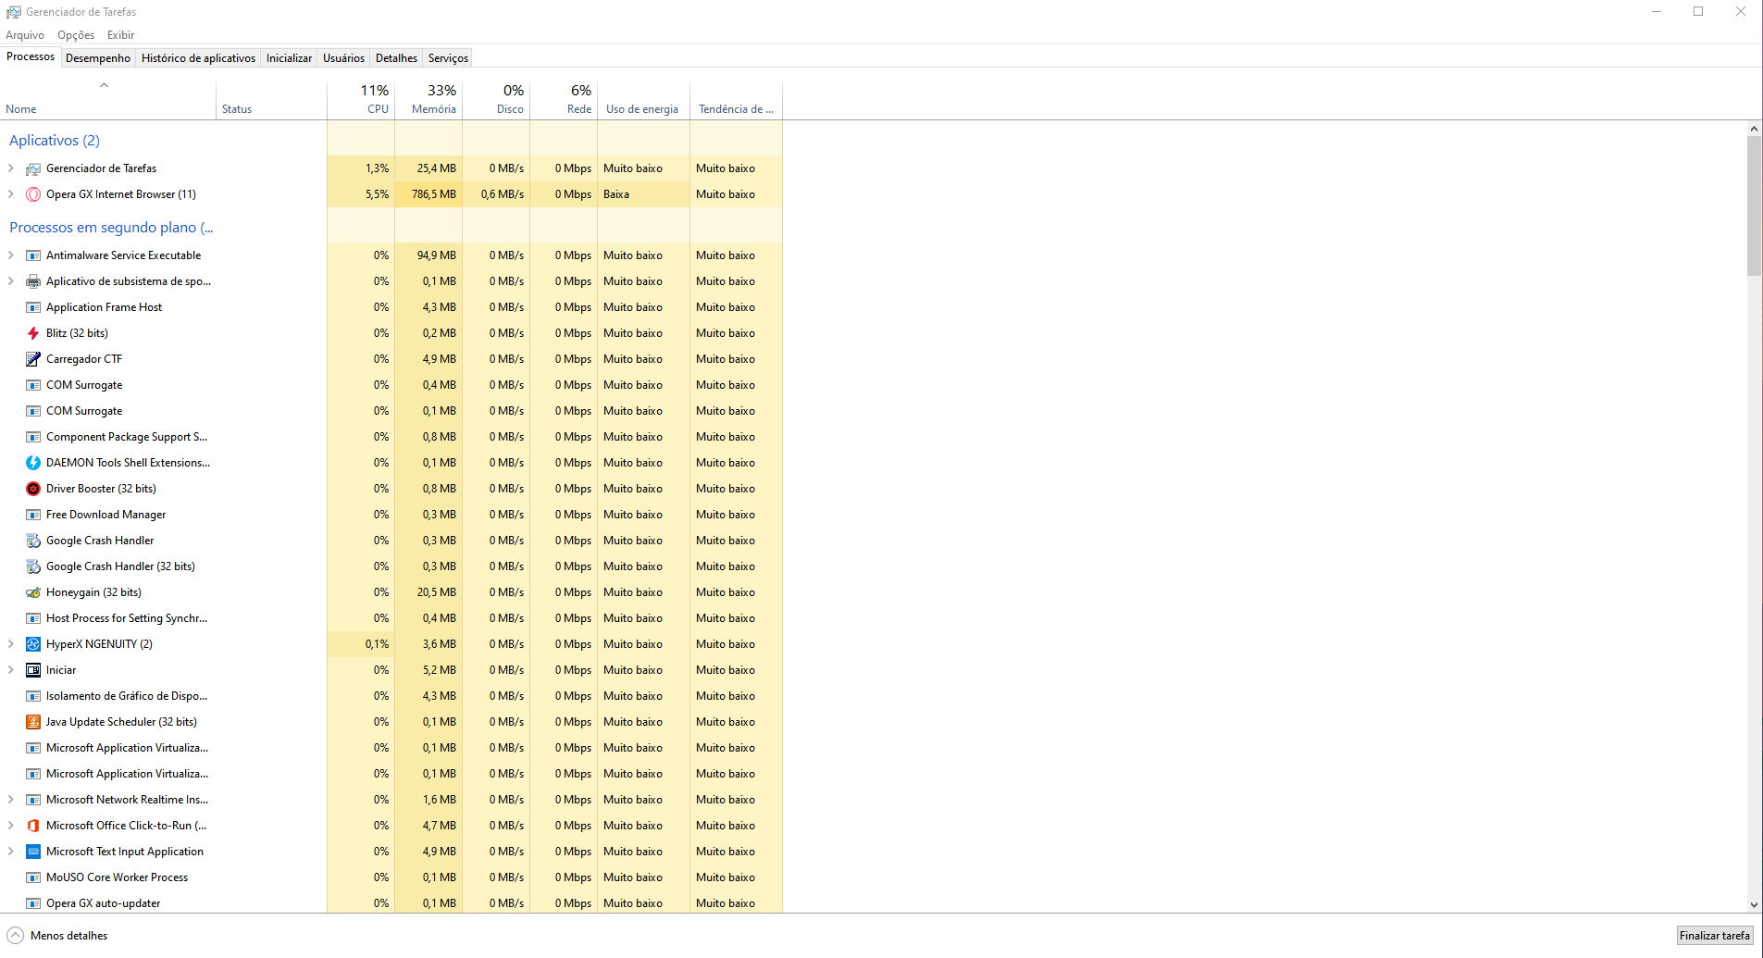Screen dimensions: 1763x958
Task: Sort by the Disco column header
Action: (x=496, y=100)
